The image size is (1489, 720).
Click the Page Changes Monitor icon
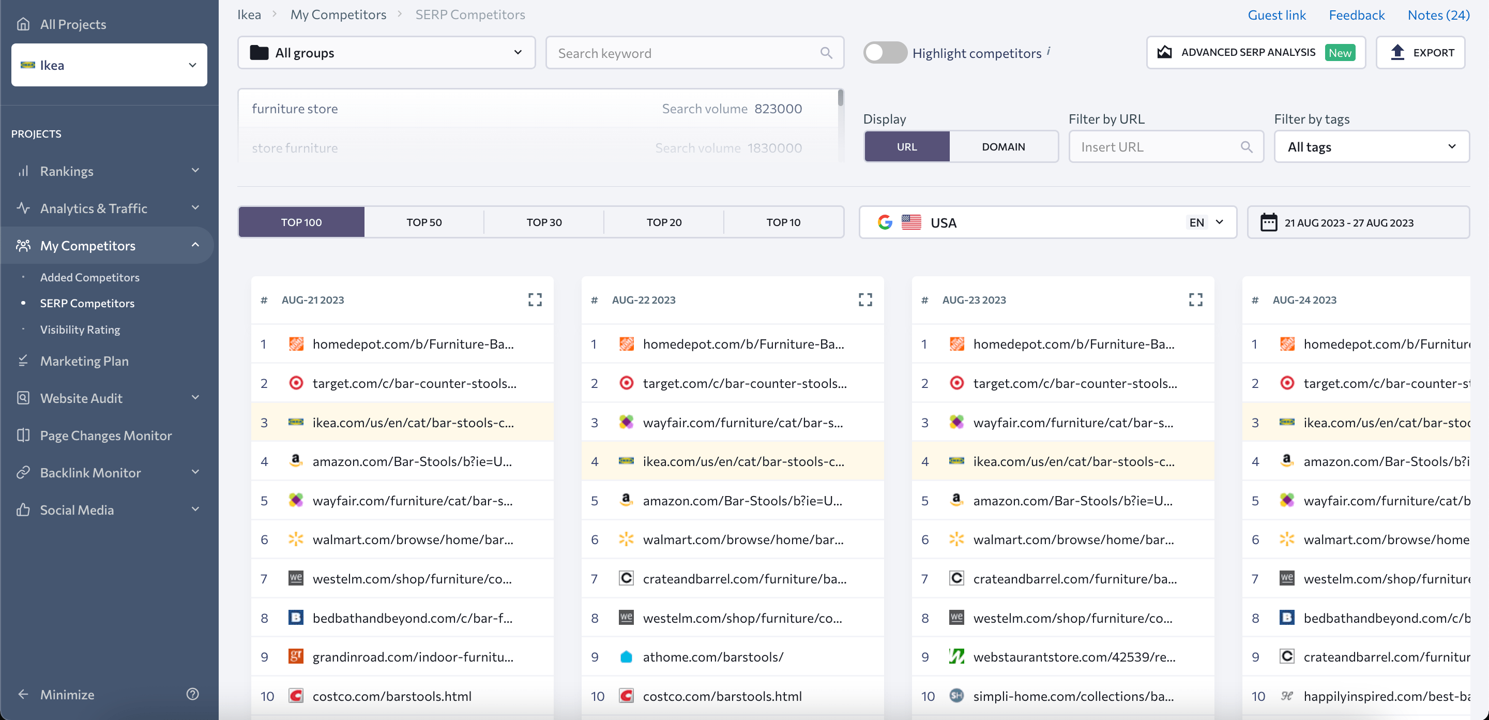coord(23,435)
